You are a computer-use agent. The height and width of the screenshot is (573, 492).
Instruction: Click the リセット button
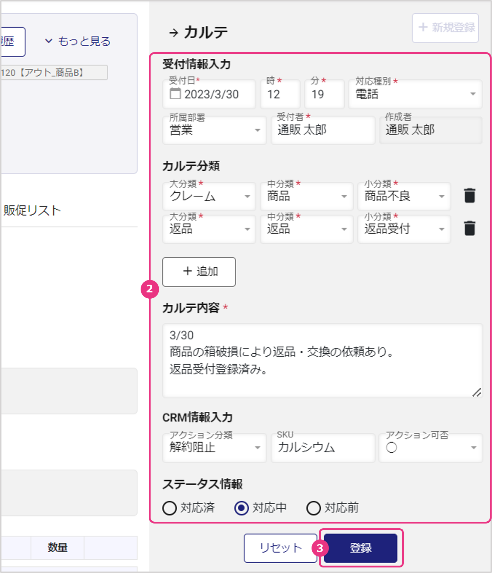coord(280,548)
